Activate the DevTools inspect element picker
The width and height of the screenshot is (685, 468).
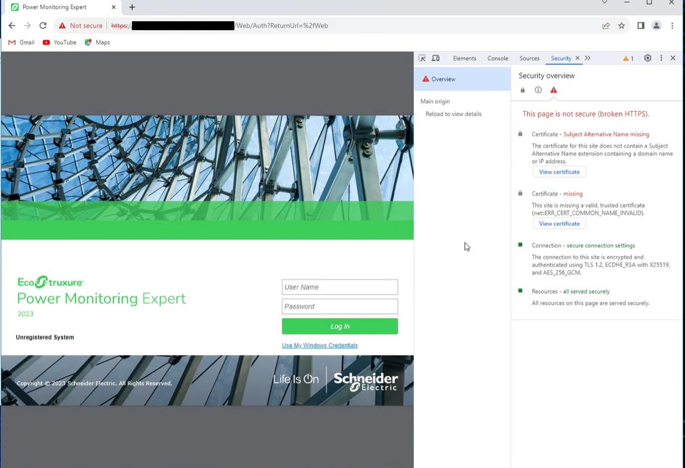(422, 58)
